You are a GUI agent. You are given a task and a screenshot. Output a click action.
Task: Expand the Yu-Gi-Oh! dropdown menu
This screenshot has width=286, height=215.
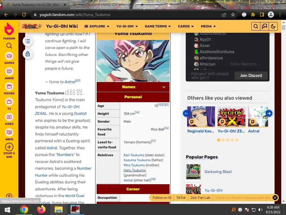point(127,26)
